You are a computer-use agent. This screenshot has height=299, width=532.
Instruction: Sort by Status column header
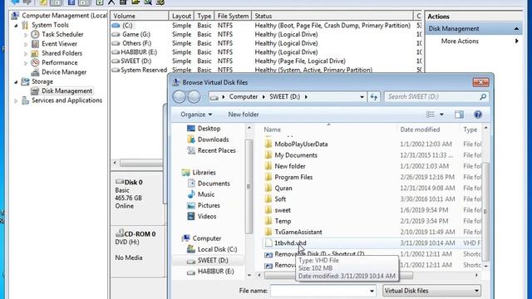coord(332,16)
